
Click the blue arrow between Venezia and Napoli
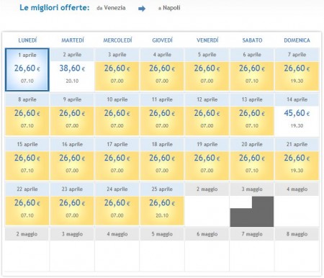pos(142,9)
